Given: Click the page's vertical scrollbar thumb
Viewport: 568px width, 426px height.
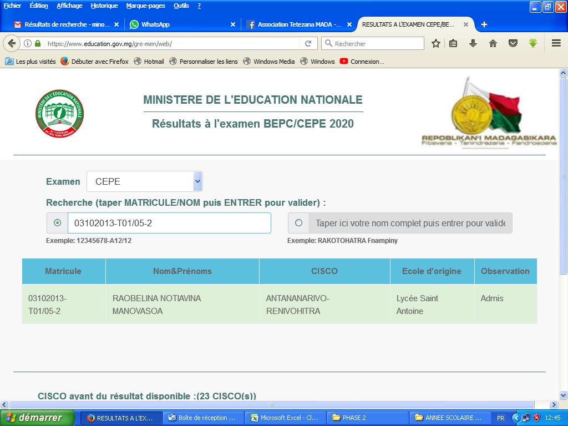Looking at the screenshot, I should pyautogui.click(x=564, y=177).
